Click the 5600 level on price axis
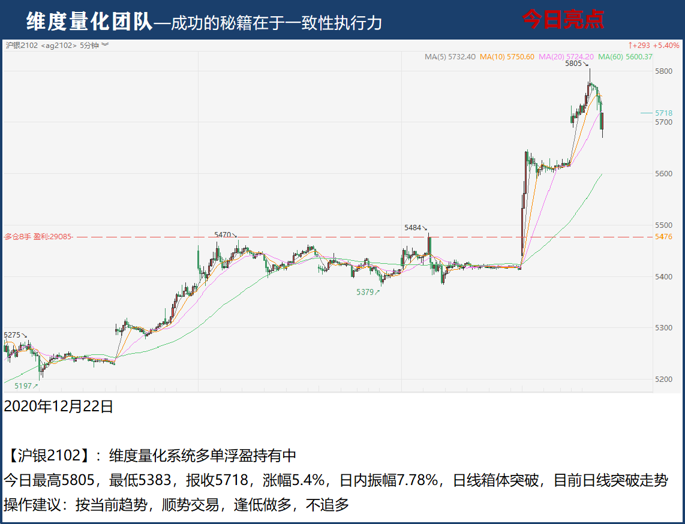685x524 pixels. point(663,174)
